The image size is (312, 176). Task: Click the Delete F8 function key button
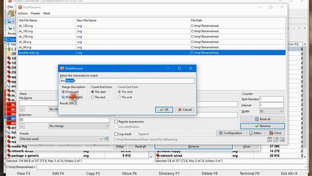(x=210, y=174)
